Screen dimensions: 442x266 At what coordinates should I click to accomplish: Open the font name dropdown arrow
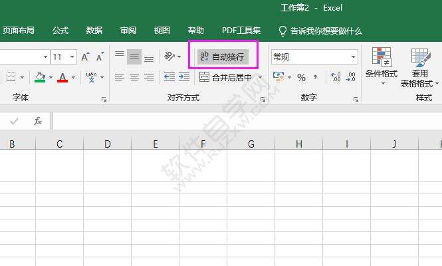pyautogui.click(x=45, y=57)
